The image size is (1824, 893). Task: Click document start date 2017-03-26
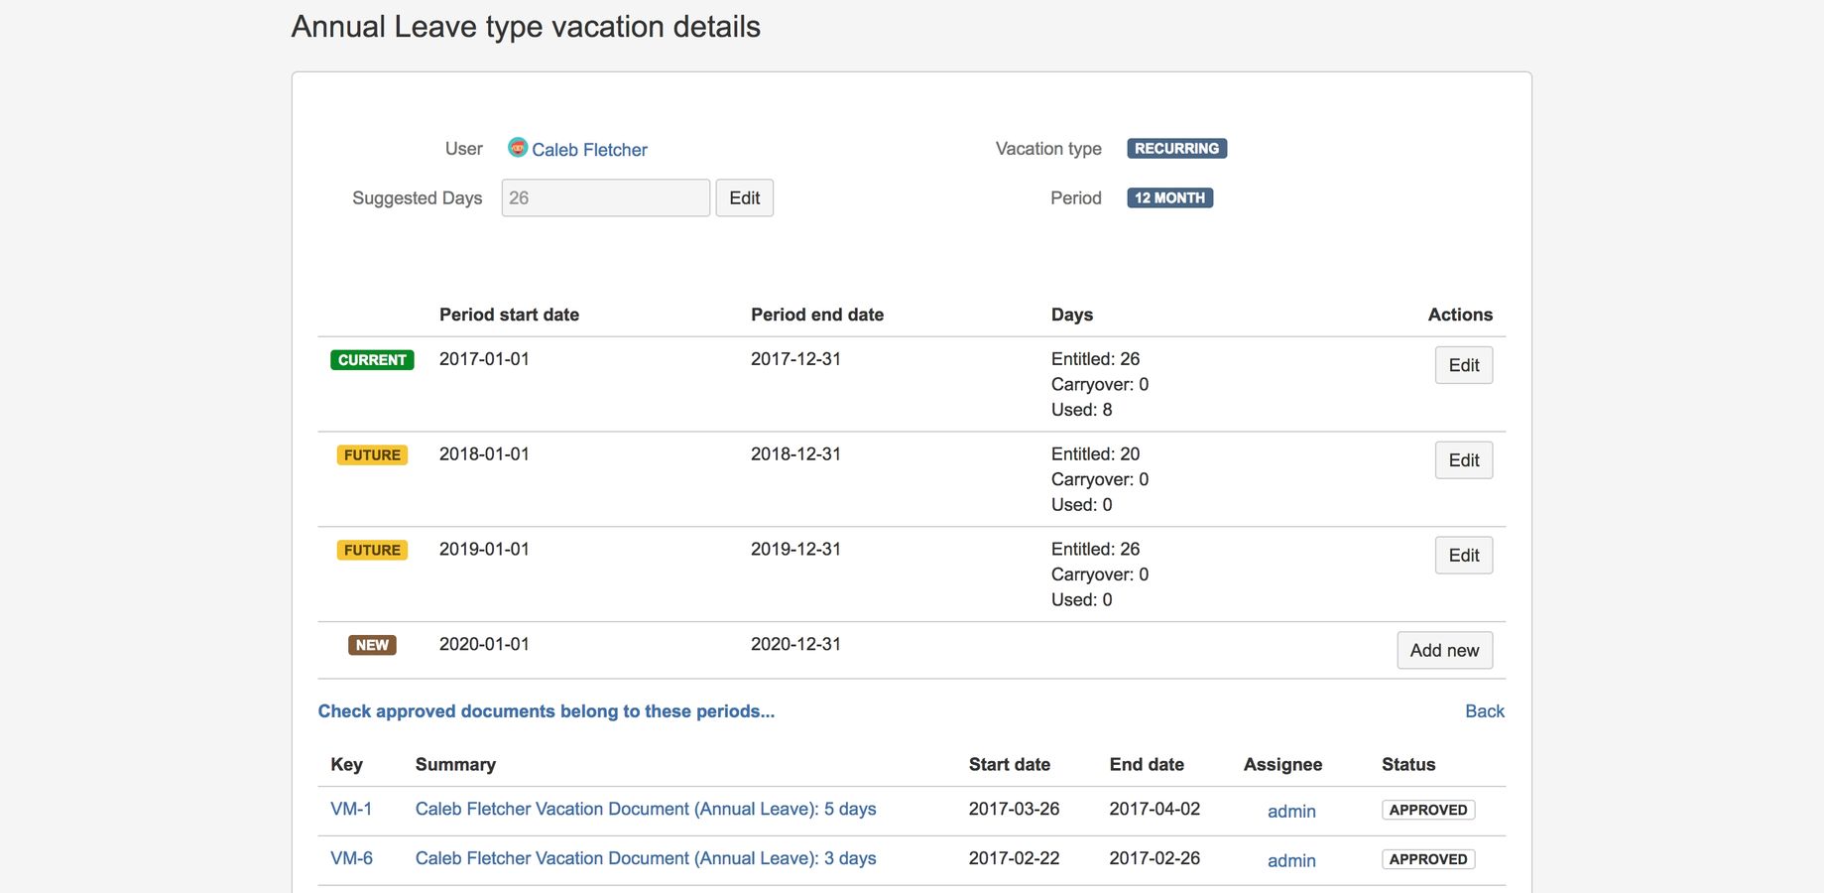[1014, 809]
